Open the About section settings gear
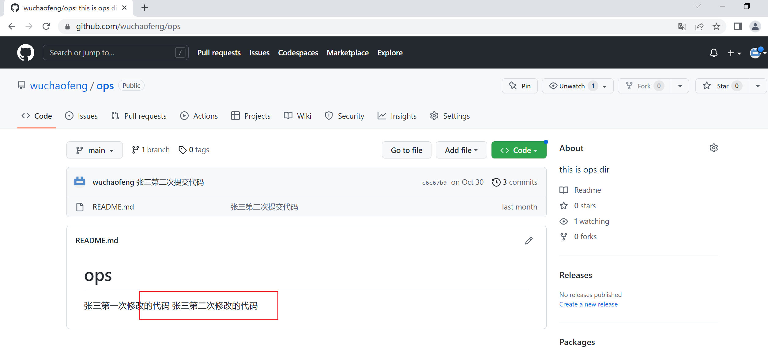The width and height of the screenshot is (768, 349). tap(713, 148)
